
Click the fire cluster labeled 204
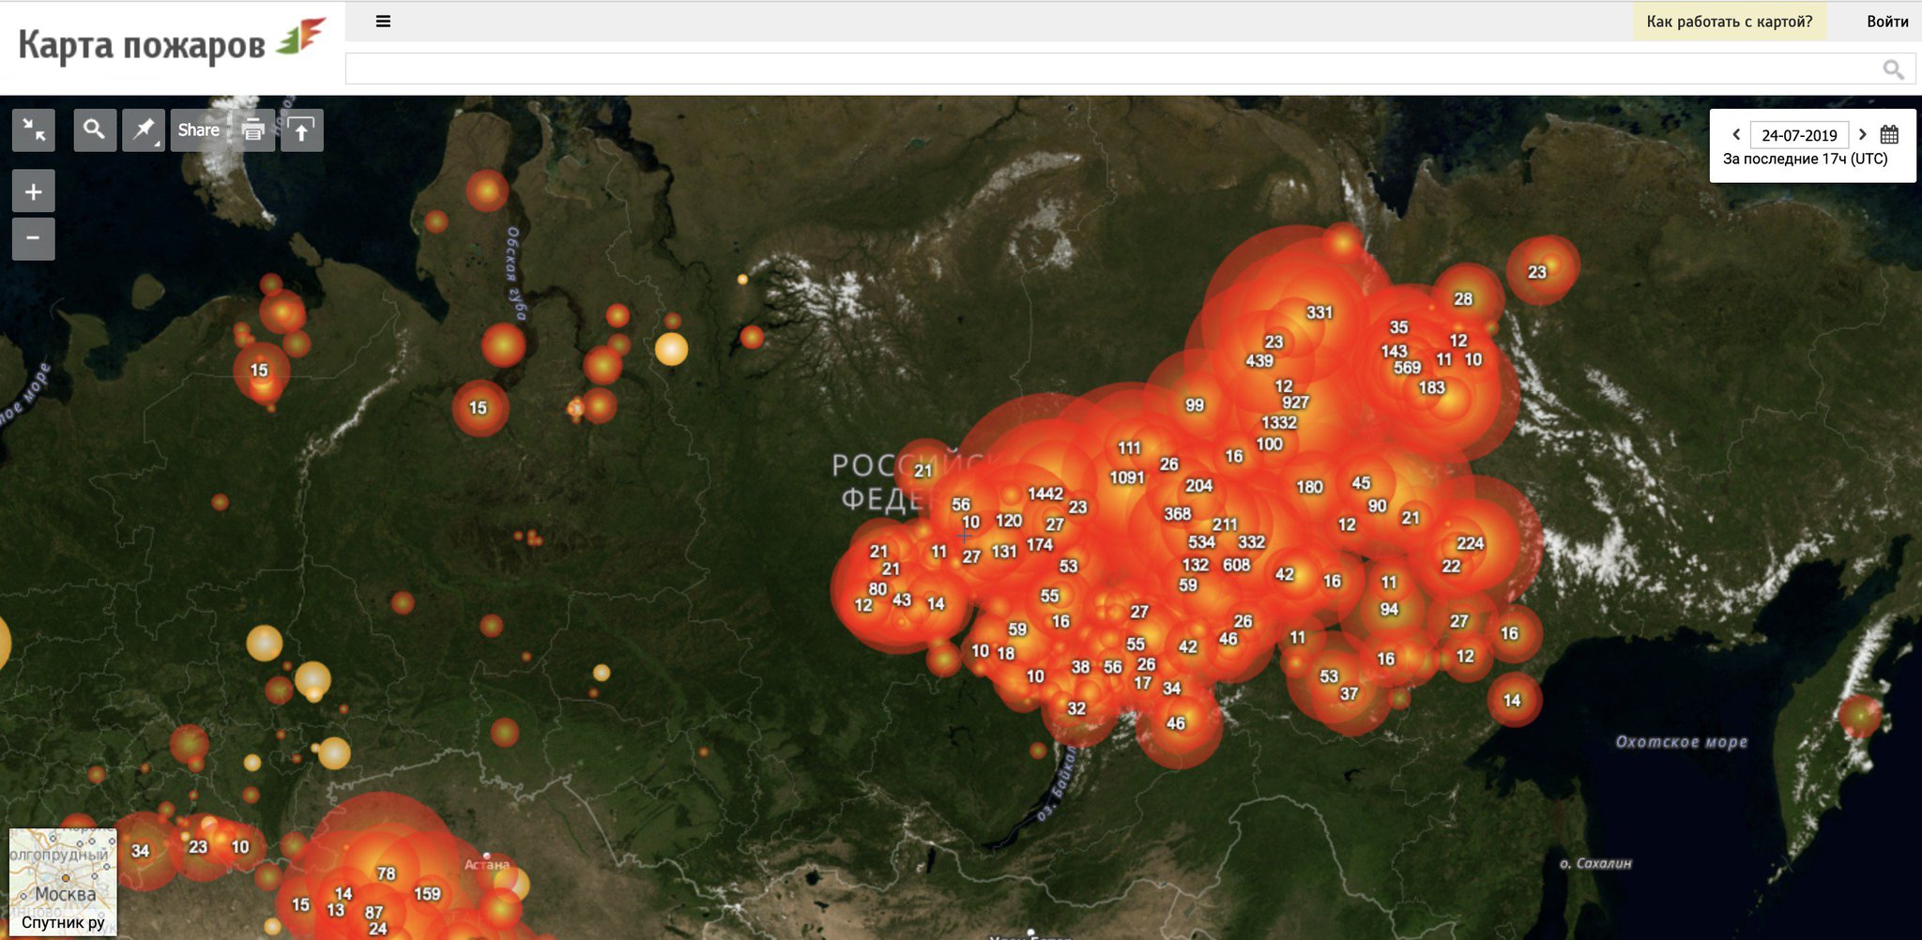(x=1198, y=486)
